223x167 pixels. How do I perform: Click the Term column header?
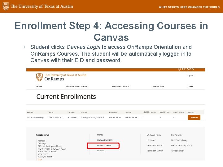pos(51,112)
